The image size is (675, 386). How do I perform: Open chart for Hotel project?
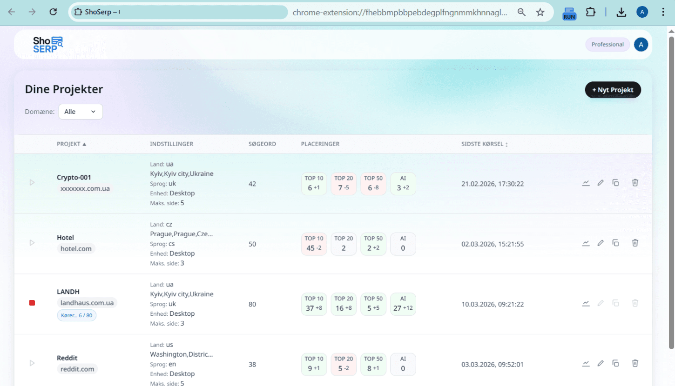coord(586,243)
